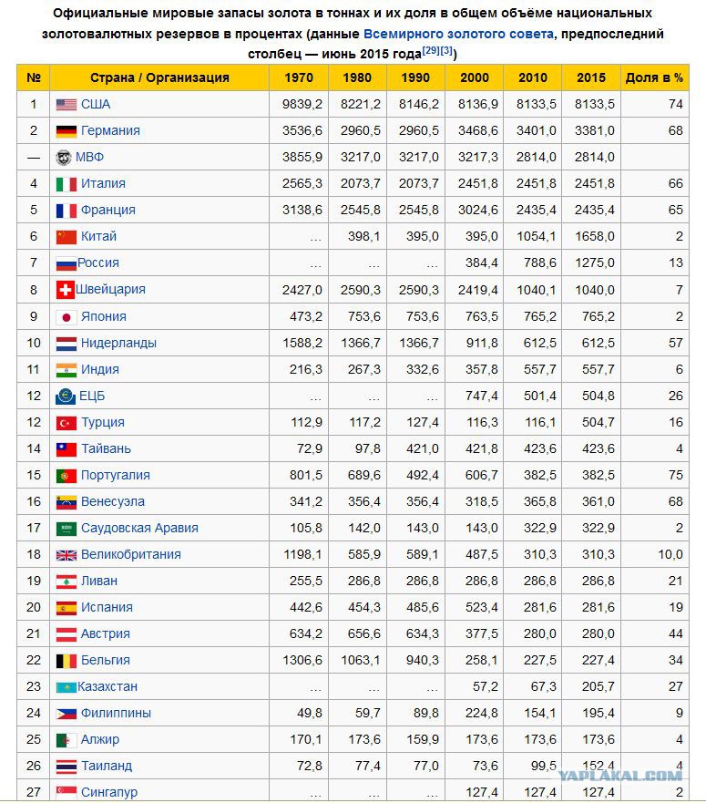Click the 2015 column header
Image resolution: width=706 pixels, height=803 pixels.
[591, 77]
